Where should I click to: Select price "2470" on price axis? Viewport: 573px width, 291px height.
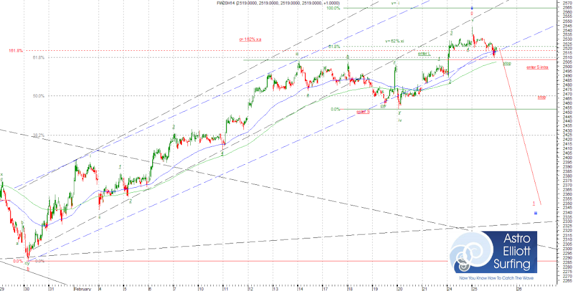point(566,94)
